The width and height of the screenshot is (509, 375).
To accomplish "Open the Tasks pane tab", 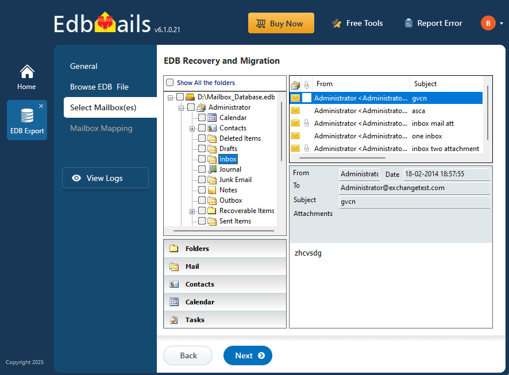I will pyautogui.click(x=225, y=320).
